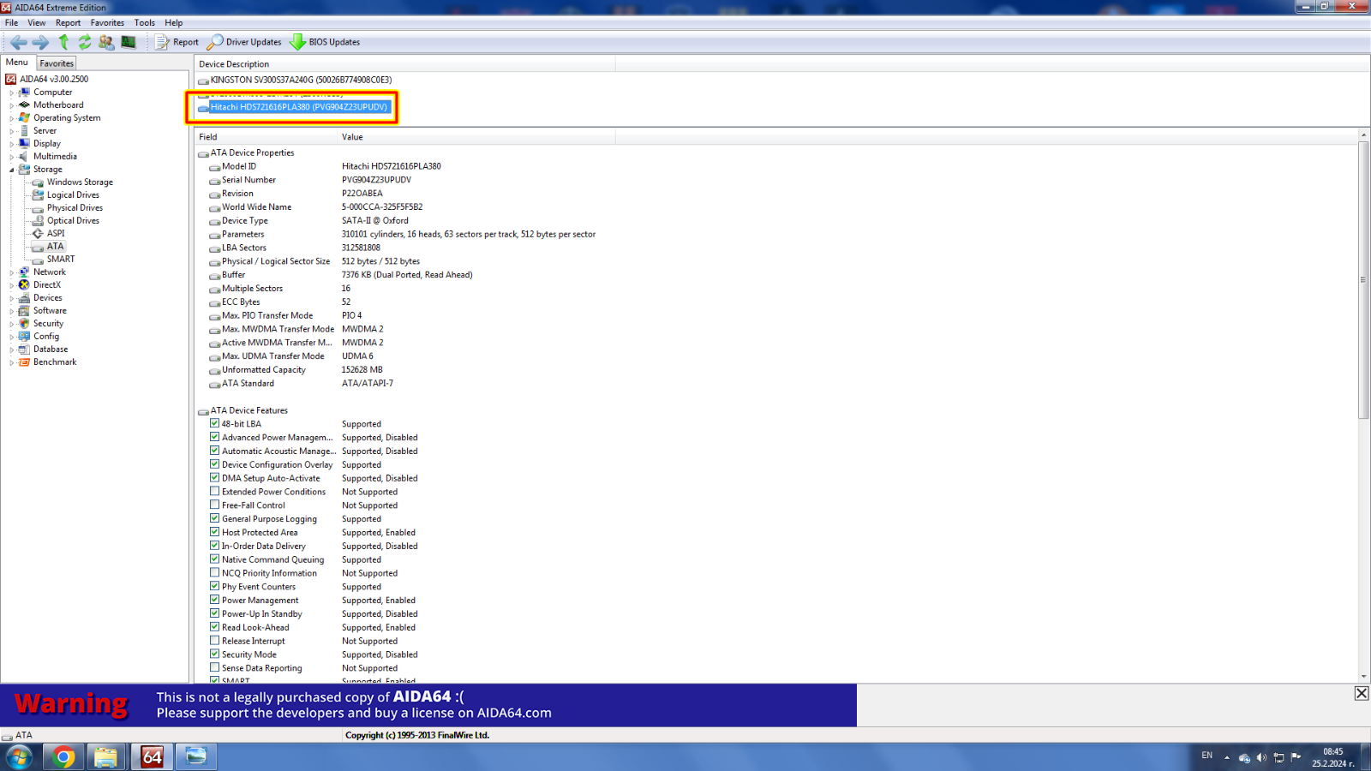This screenshot has width=1371, height=771.
Task: Expand the Operating System tree node
Action: coord(12,118)
